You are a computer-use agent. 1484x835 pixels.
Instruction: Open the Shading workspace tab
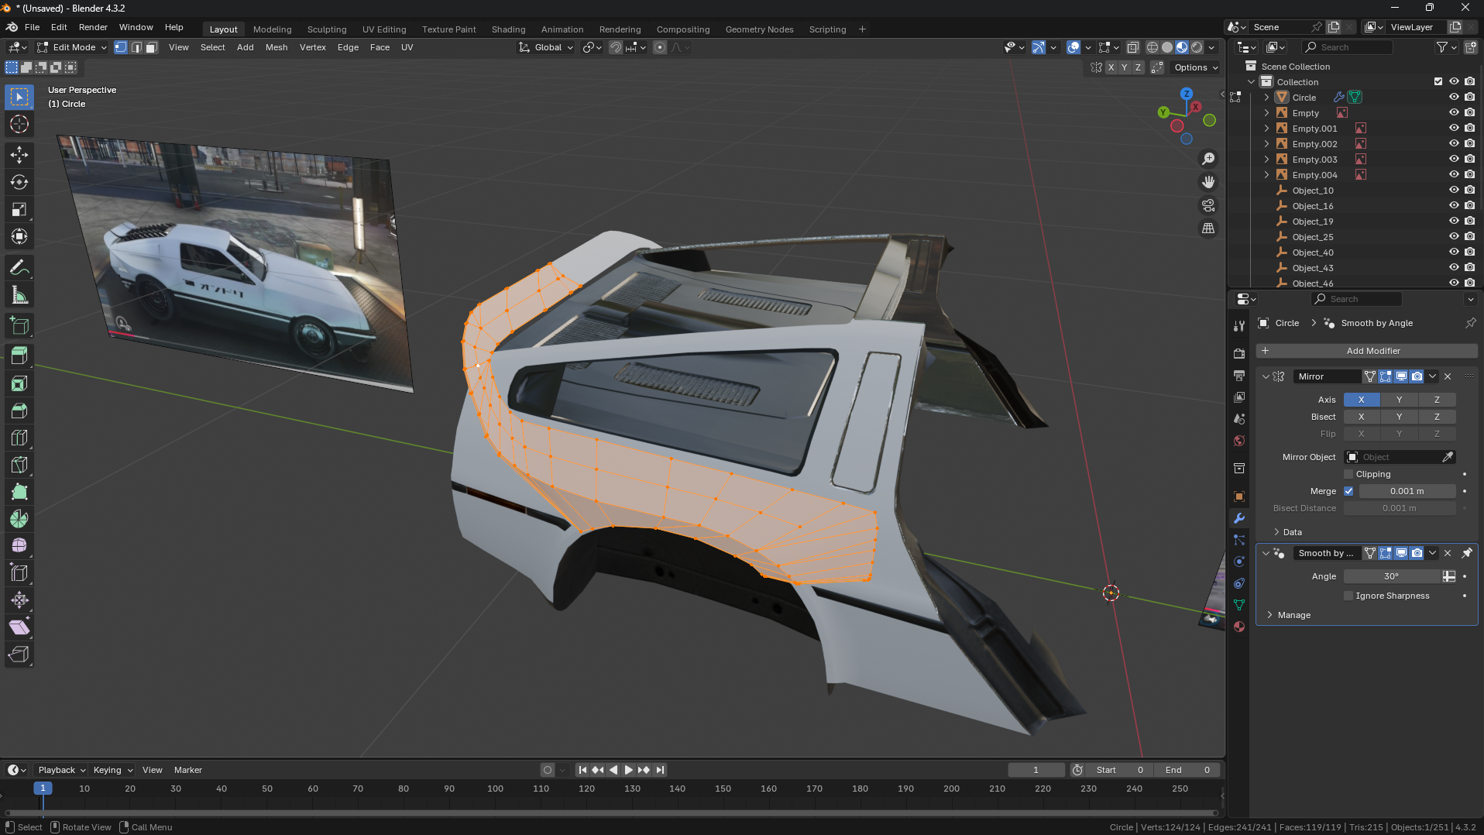coord(508,29)
